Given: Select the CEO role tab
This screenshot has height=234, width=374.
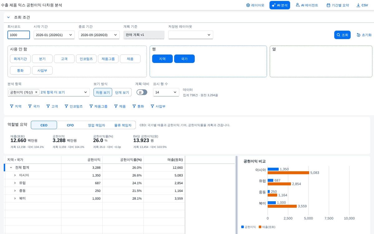Looking at the screenshot, I should coord(44,125).
